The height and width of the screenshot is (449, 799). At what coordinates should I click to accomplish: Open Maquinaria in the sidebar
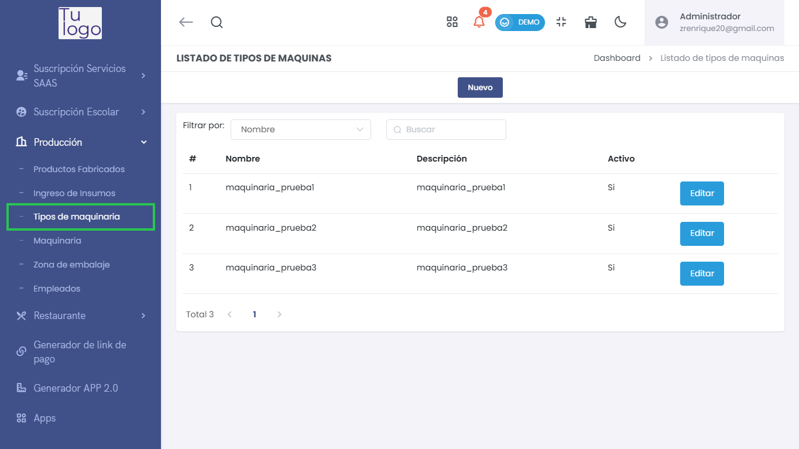57,241
